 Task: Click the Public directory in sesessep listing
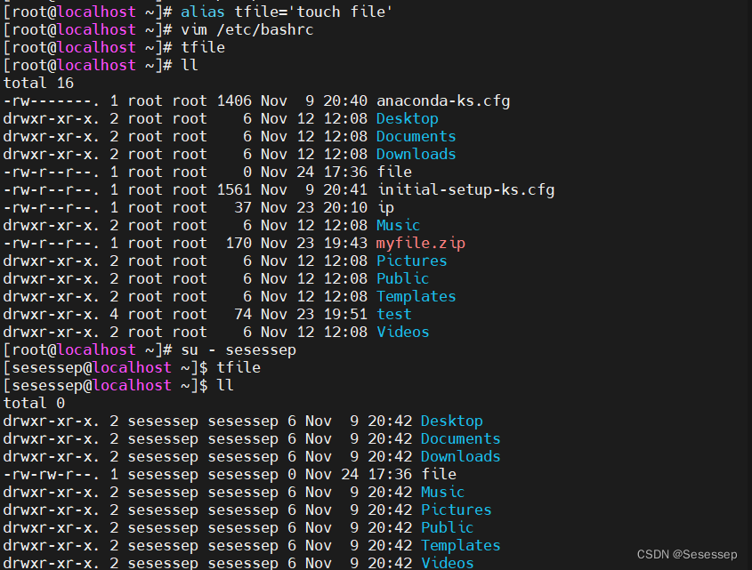click(x=447, y=527)
